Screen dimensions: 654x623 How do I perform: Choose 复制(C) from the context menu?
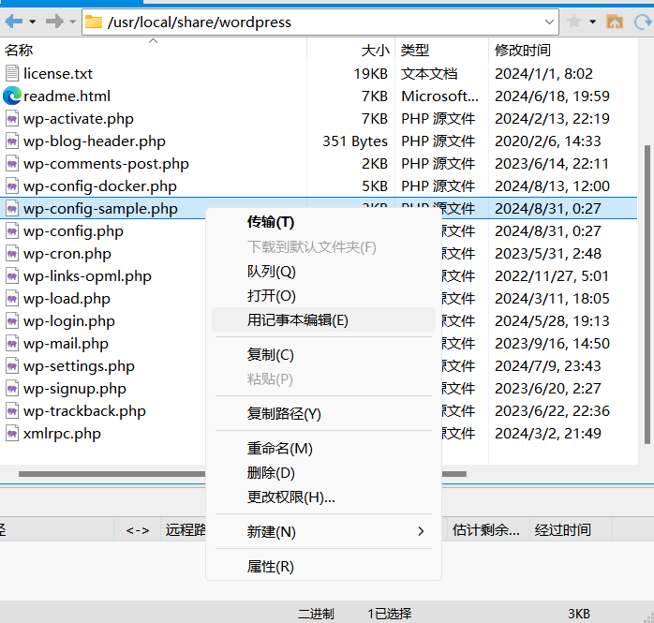tap(323, 355)
